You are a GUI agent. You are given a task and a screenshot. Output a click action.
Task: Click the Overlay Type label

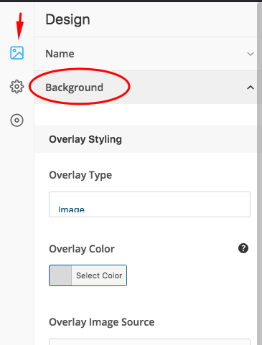point(80,175)
